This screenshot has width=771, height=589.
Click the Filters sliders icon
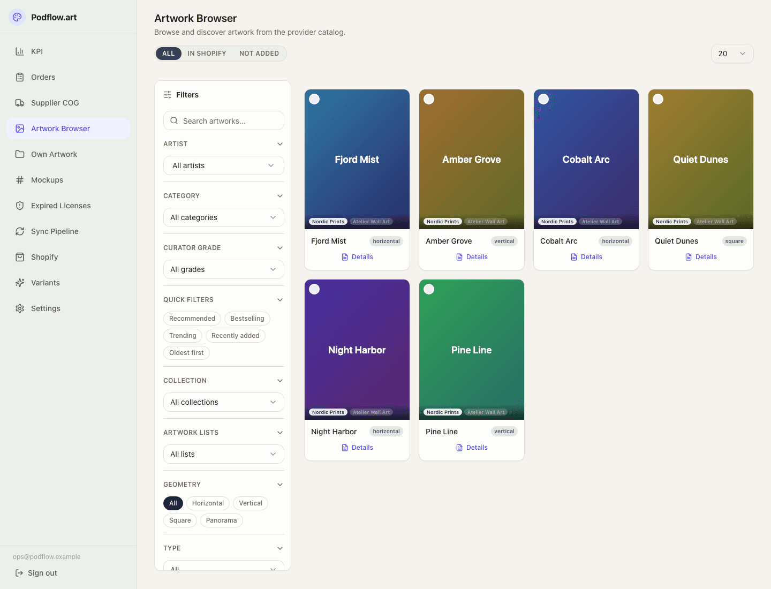[x=168, y=95]
